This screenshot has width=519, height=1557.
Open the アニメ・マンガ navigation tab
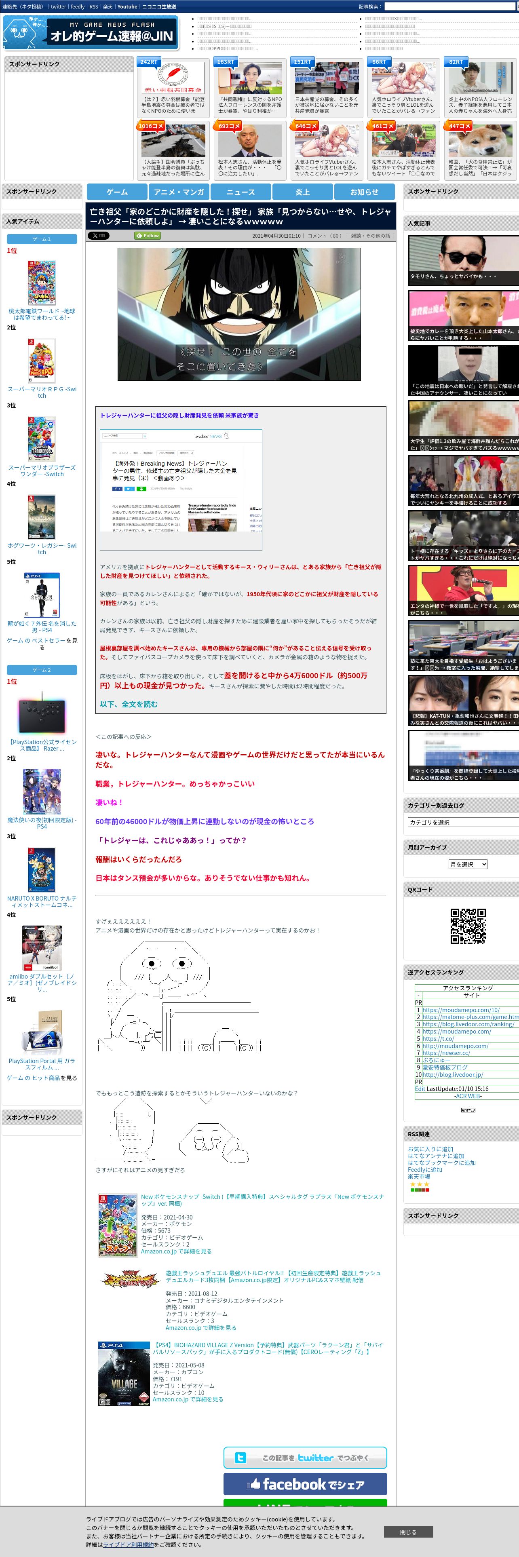[179, 192]
